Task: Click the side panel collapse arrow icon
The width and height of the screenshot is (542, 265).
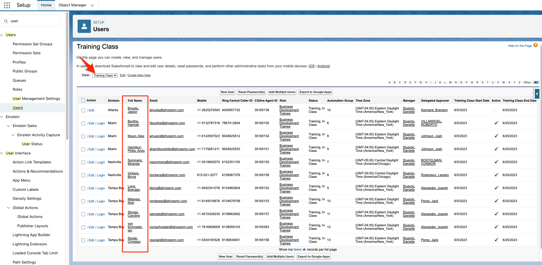Action: (x=537, y=94)
